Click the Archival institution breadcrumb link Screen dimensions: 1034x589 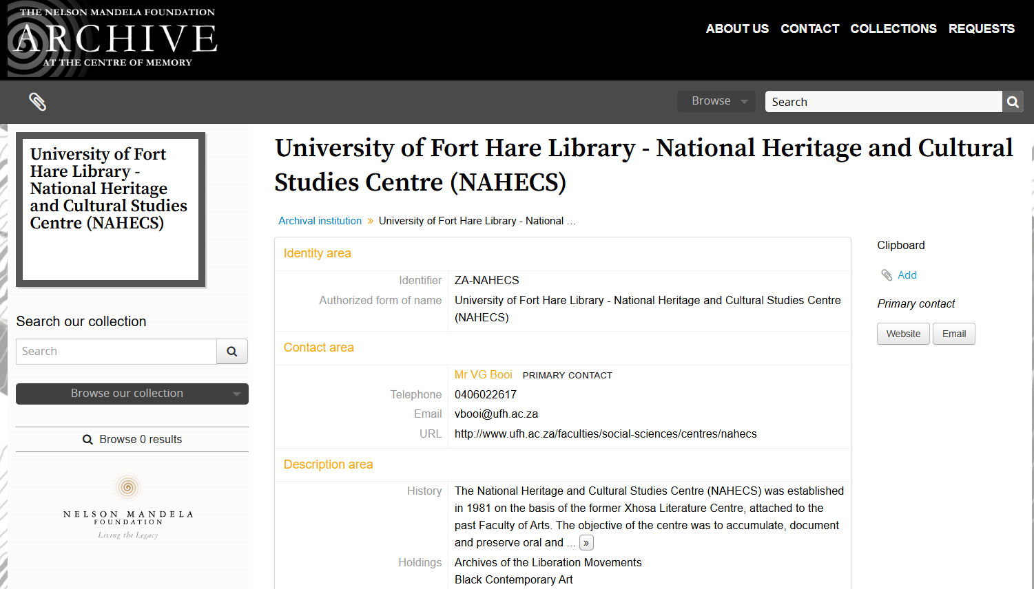click(x=320, y=221)
